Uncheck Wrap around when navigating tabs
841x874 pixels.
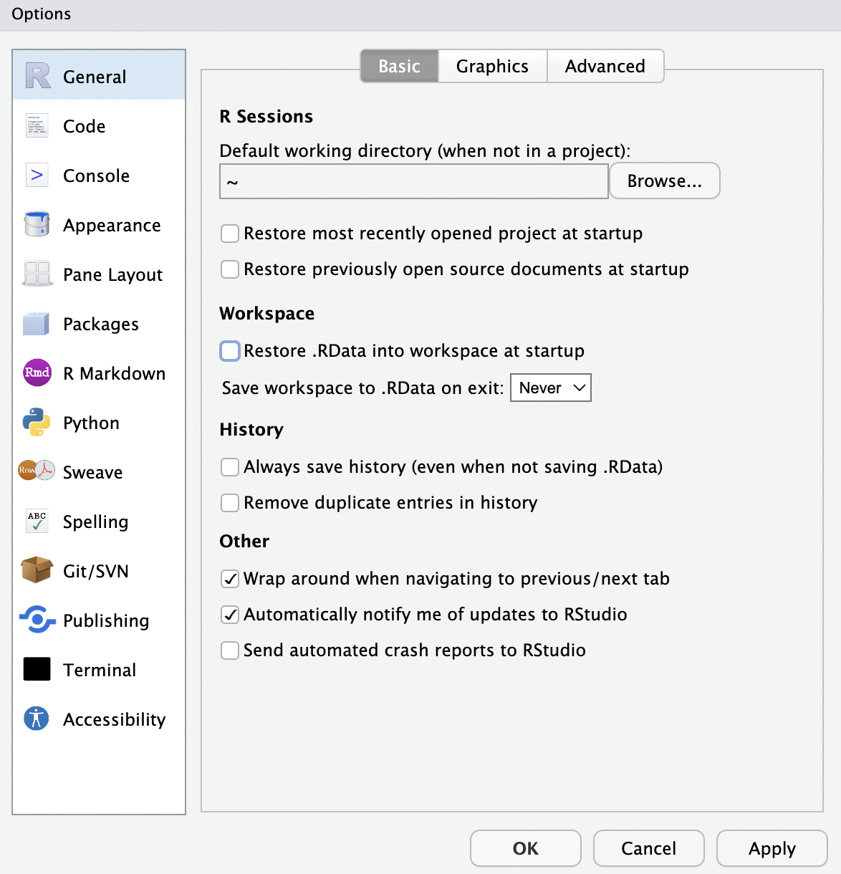[230, 579]
